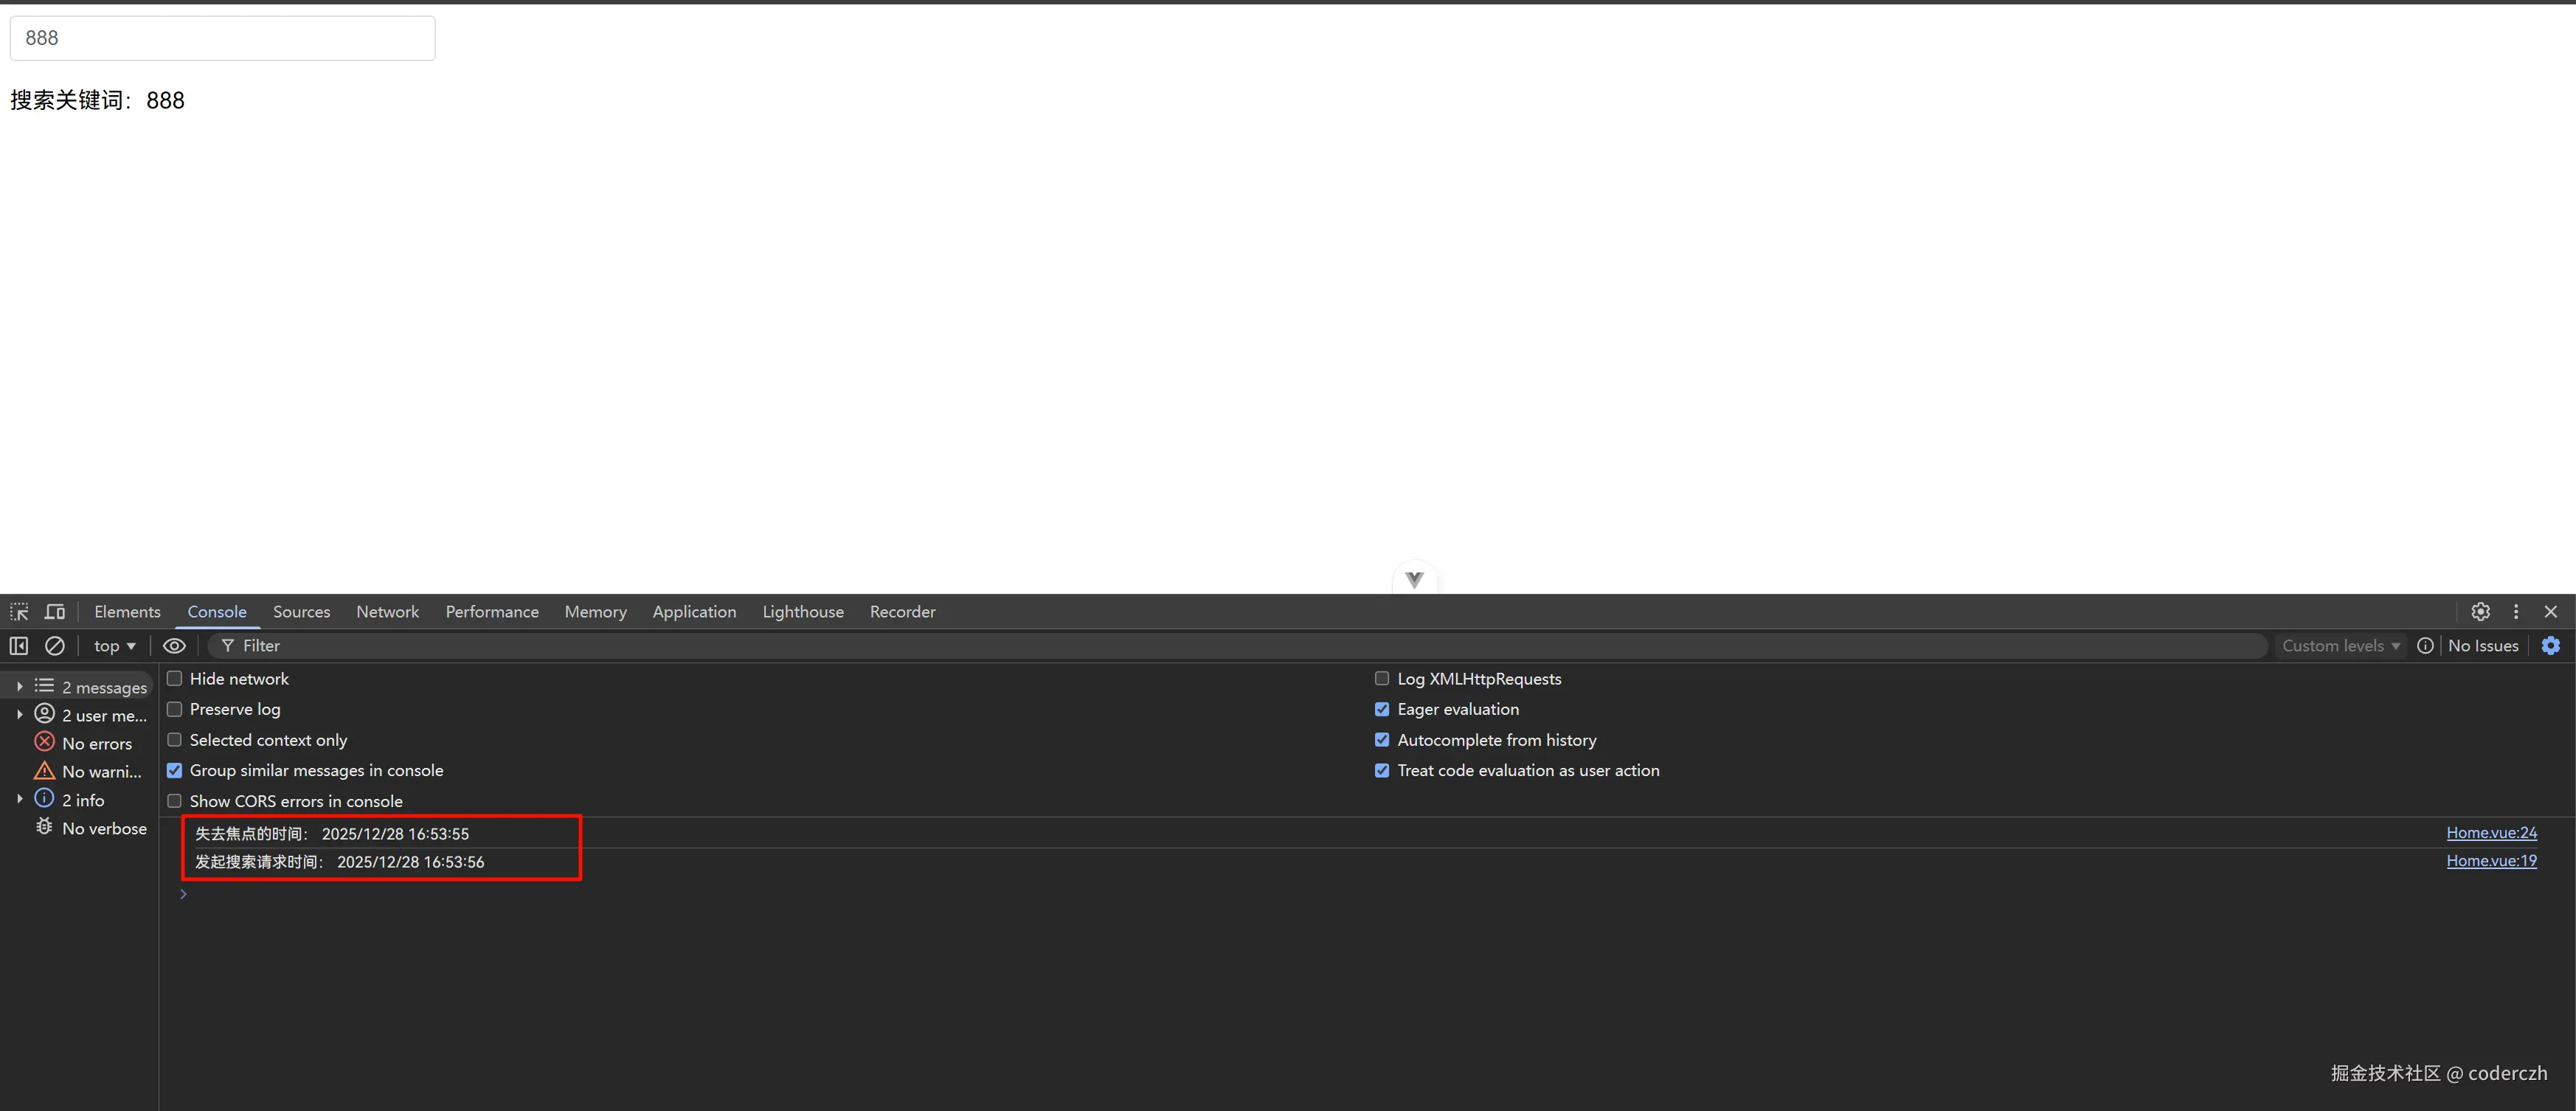Switch to the Sources tab

301,611
